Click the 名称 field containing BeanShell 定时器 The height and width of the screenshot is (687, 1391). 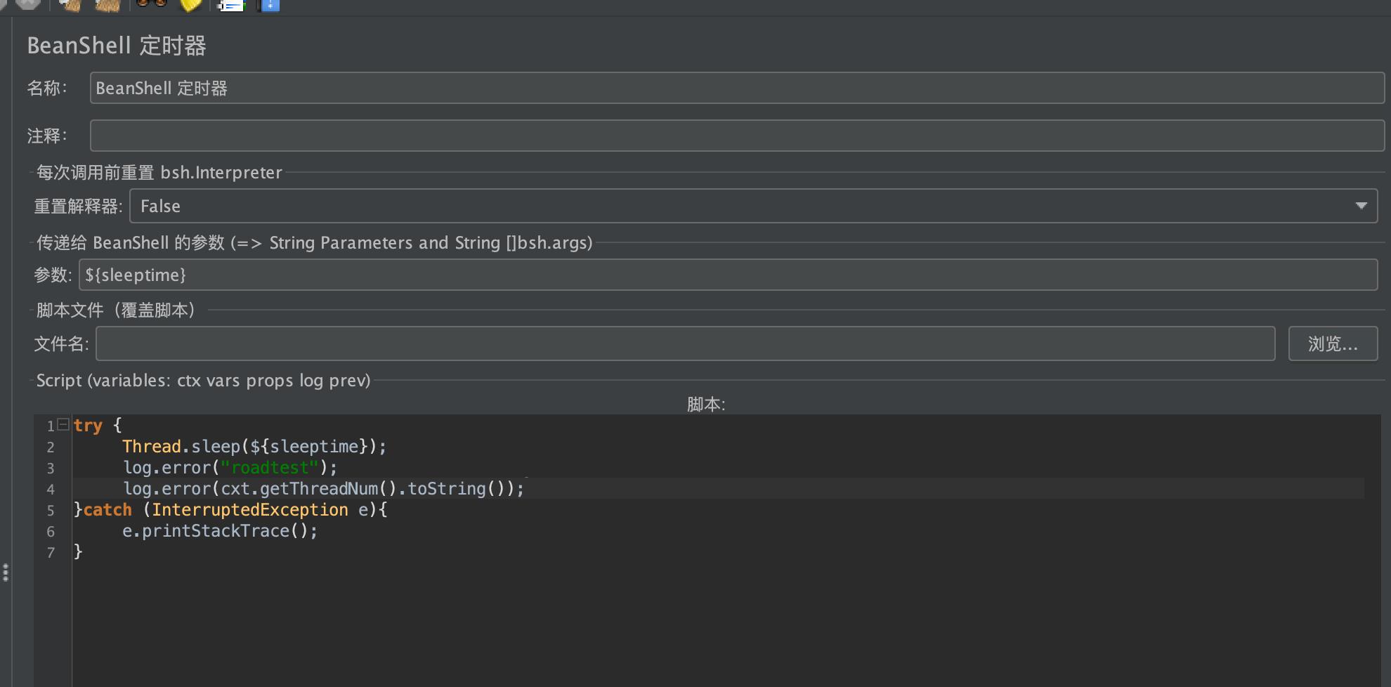(737, 88)
